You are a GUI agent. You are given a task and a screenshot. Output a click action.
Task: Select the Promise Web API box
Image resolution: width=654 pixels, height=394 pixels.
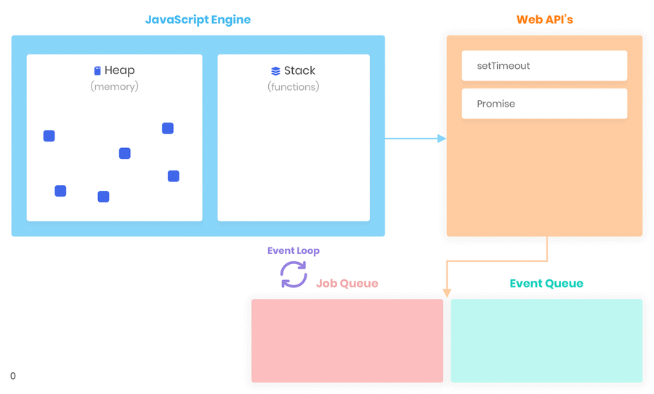[x=544, y=104]
